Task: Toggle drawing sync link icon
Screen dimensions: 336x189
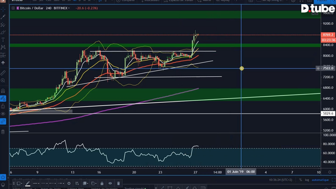Action: click(x=3, y=121)
